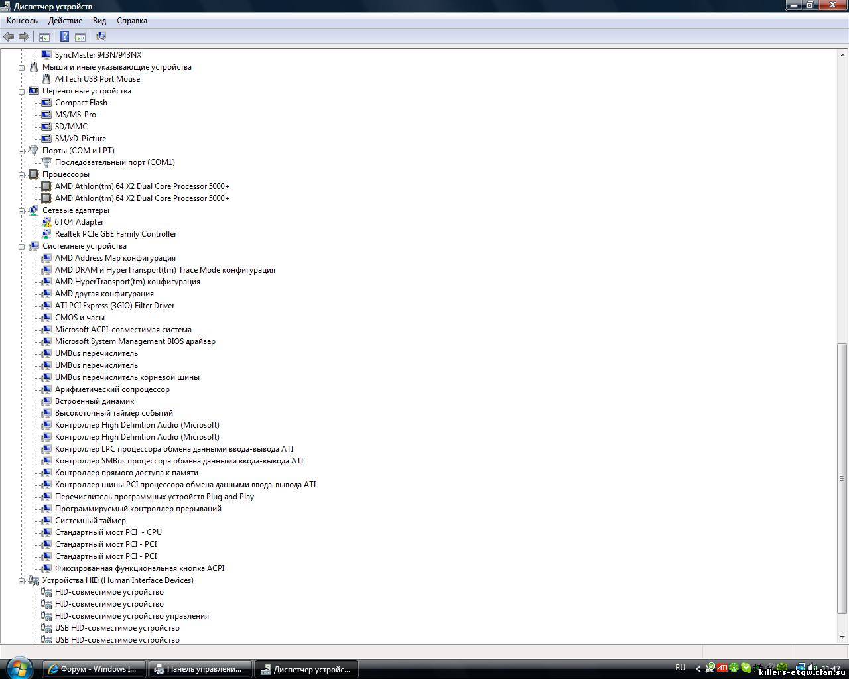
Task: Click the mouse icon next to A4Tech USB Port Mouse
Action: pos(46,79)
